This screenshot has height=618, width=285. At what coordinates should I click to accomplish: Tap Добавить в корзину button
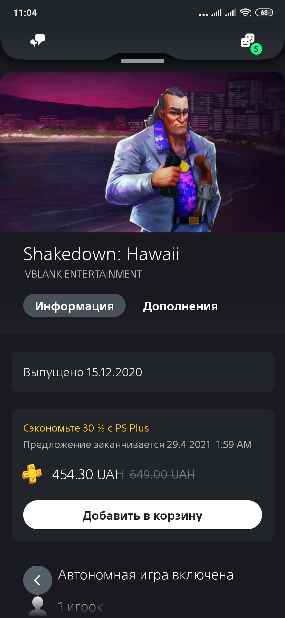[142, 515]
